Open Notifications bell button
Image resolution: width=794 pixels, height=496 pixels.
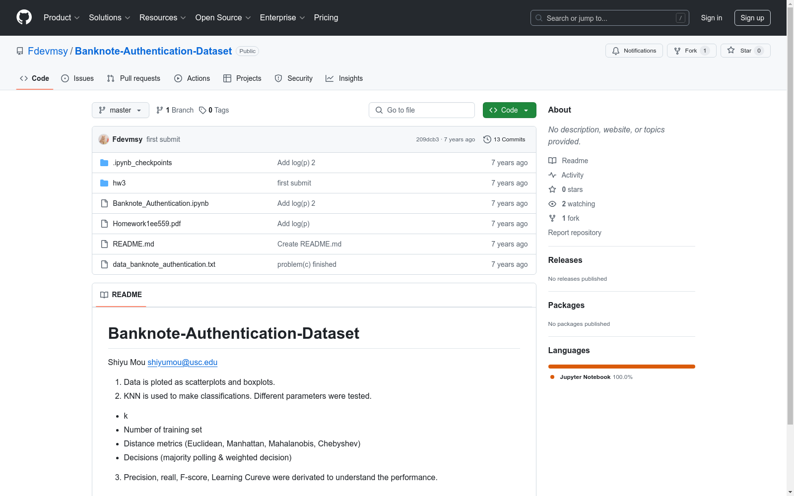[x=634, y=51]
